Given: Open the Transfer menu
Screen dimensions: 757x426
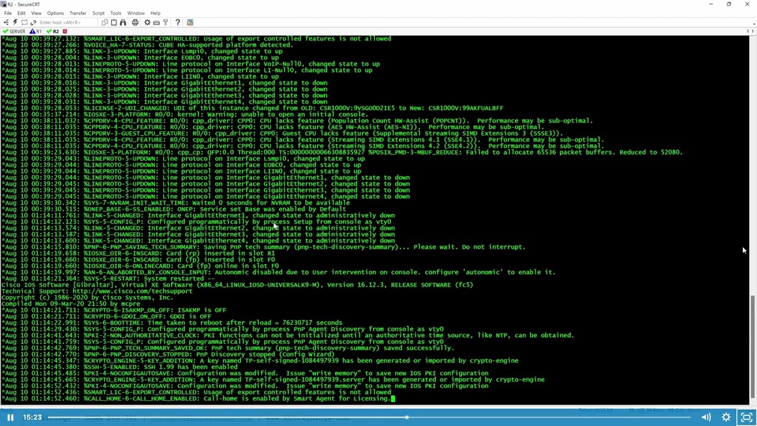Looking at the screenshot, I should [x=77, y=13].
